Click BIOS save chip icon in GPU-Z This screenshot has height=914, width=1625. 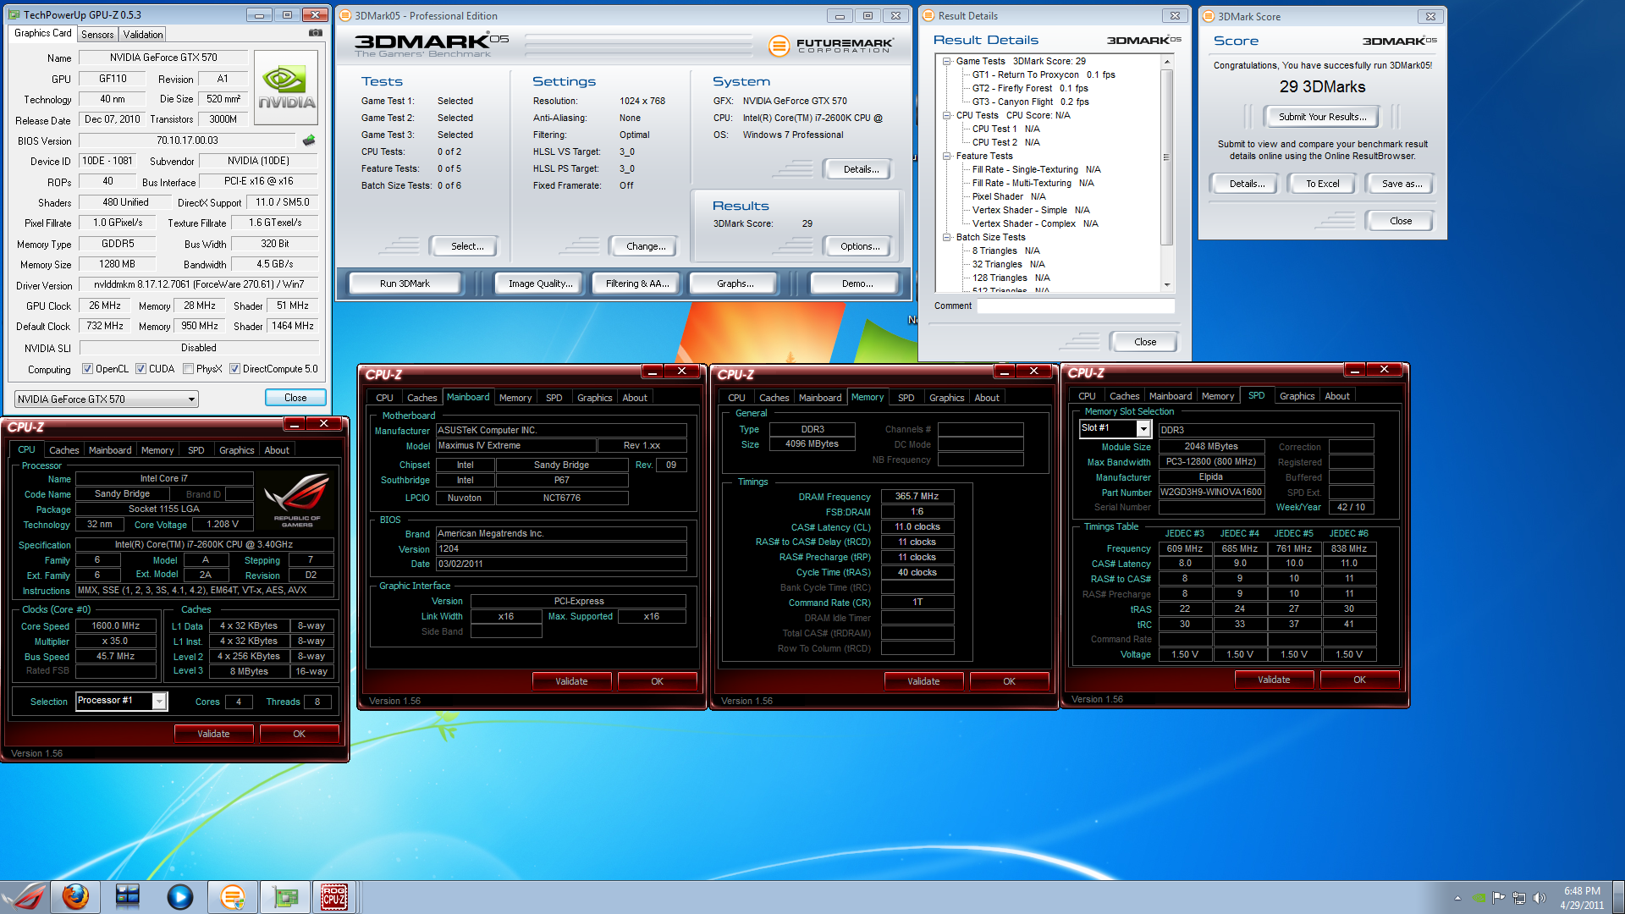pyautogui.click(x=309, y=140)
